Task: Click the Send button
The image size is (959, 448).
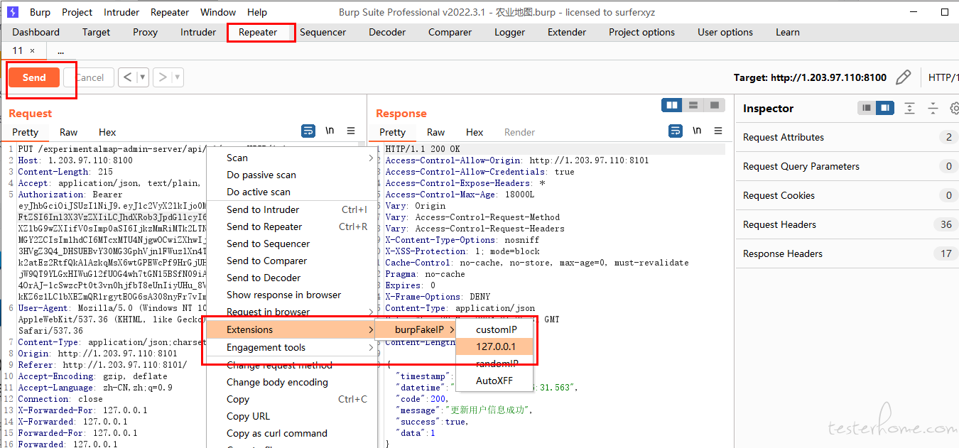Action: tap(34, 77)
